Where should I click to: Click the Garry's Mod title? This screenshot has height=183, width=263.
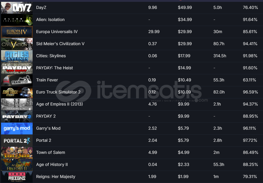tap(48, 128)
